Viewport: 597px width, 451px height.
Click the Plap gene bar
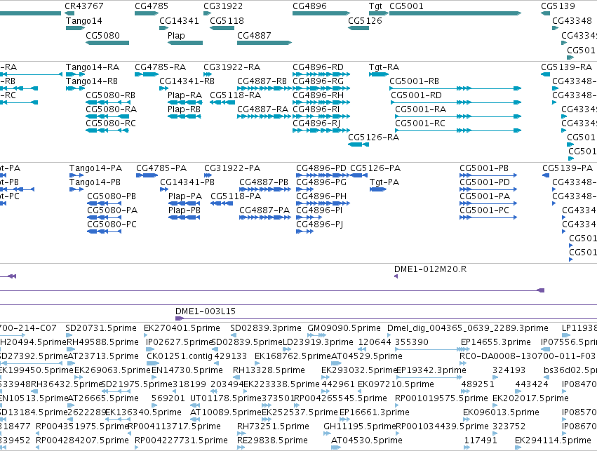click(185, 43)
